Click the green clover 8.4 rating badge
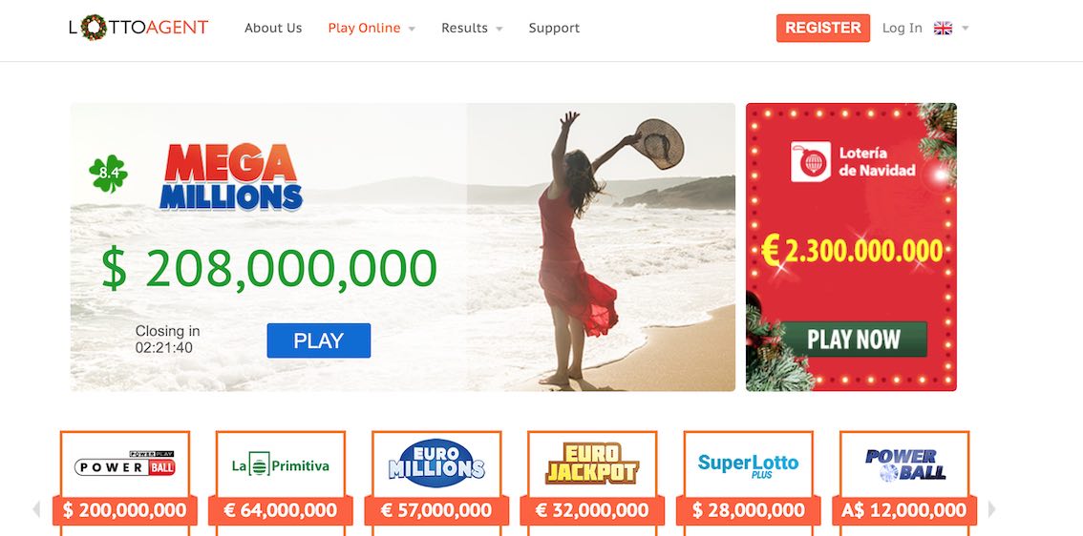Screen dimensions: 1083x536 click(x=109, y=174)
